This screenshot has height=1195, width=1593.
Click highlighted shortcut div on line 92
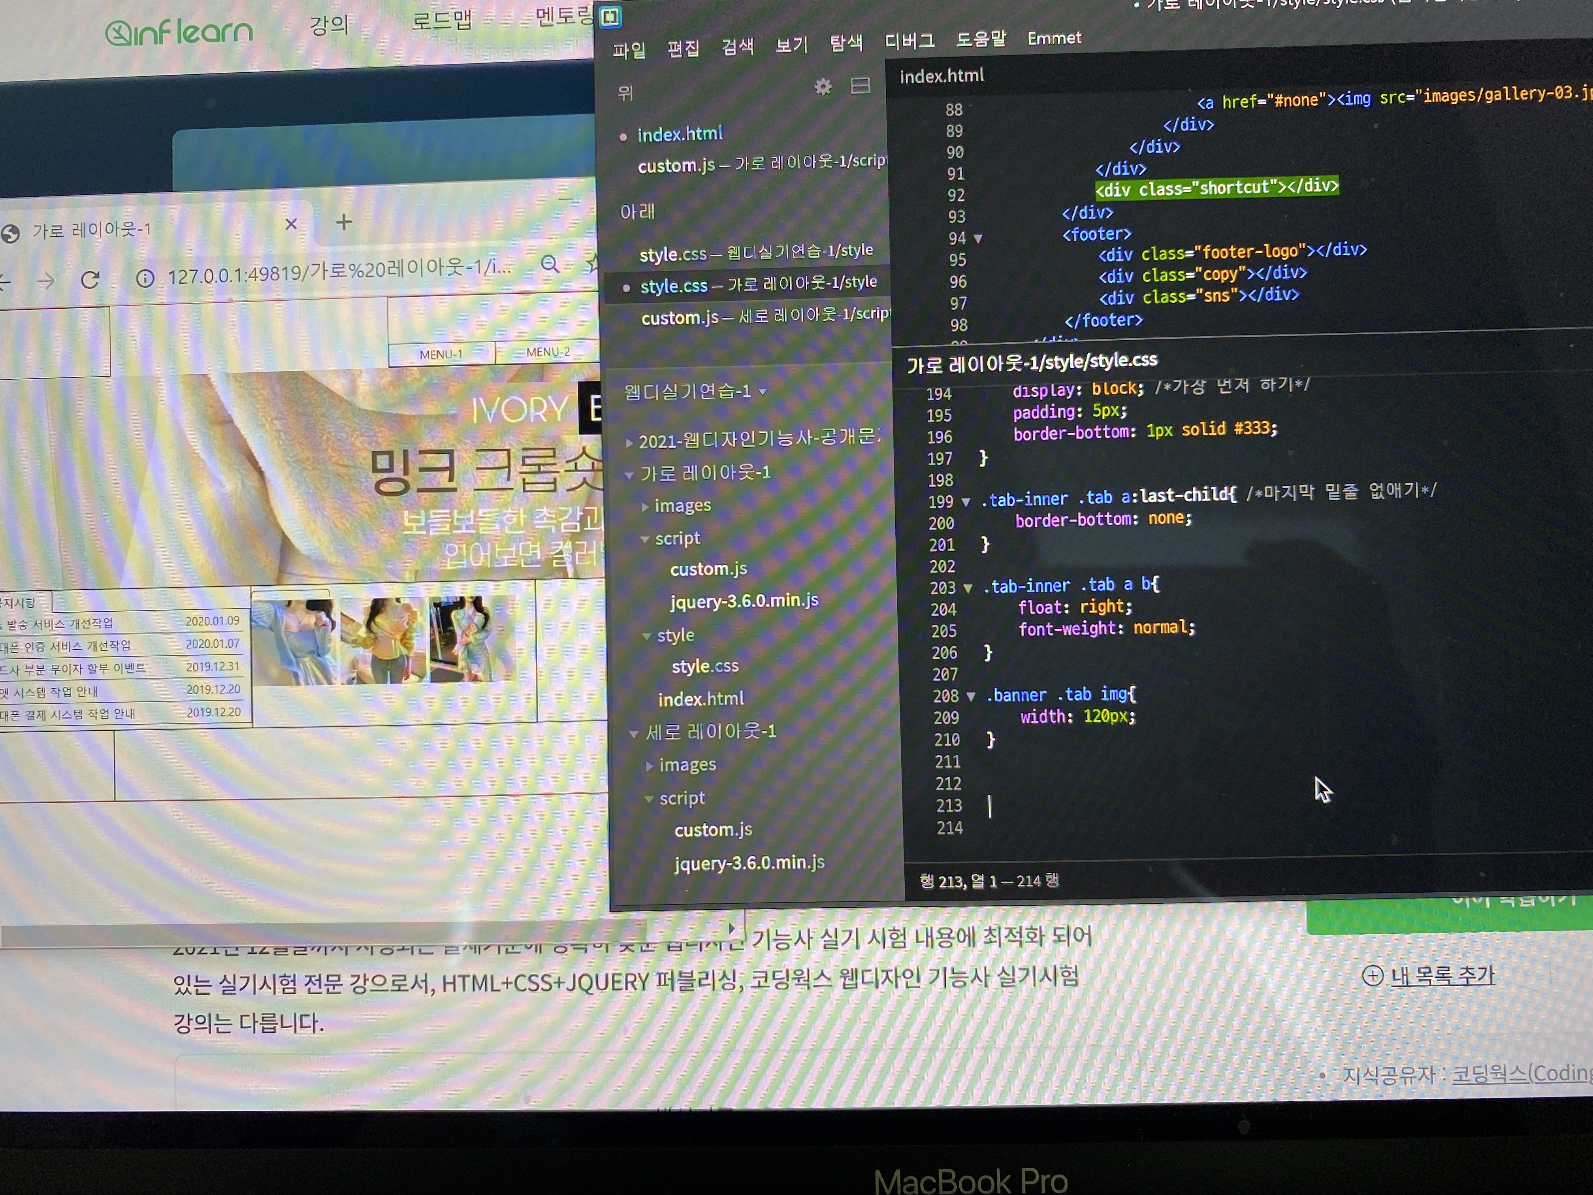[x=1217, y=187]
